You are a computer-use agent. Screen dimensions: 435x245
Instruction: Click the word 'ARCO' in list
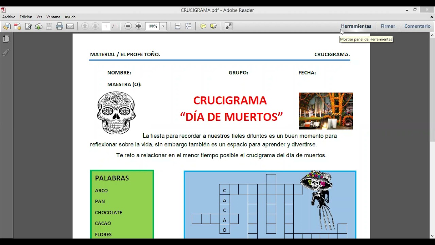coord(101,191)
